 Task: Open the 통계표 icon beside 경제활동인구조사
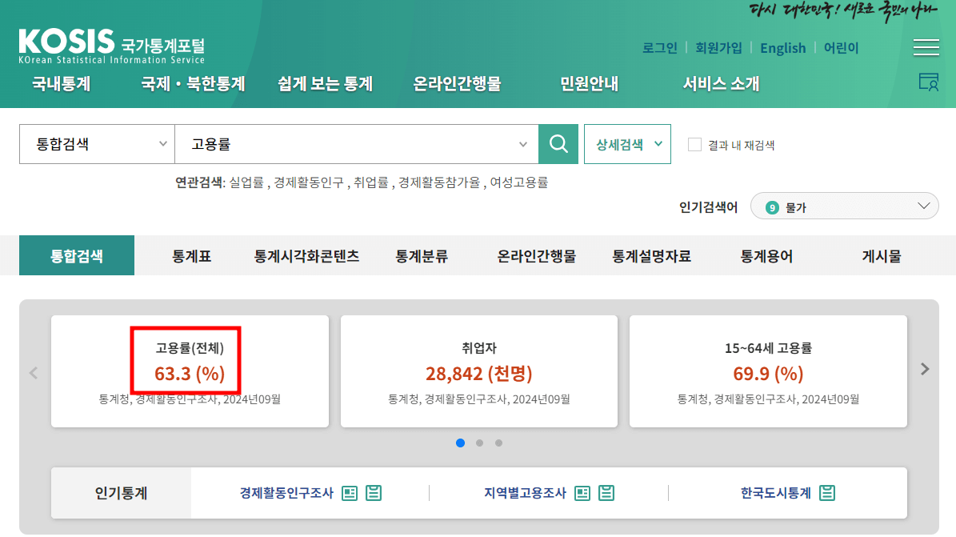click(x=350, y=493)
